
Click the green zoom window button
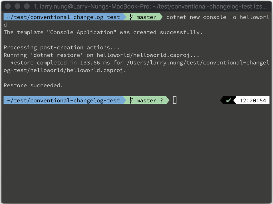tap(27, 6)
